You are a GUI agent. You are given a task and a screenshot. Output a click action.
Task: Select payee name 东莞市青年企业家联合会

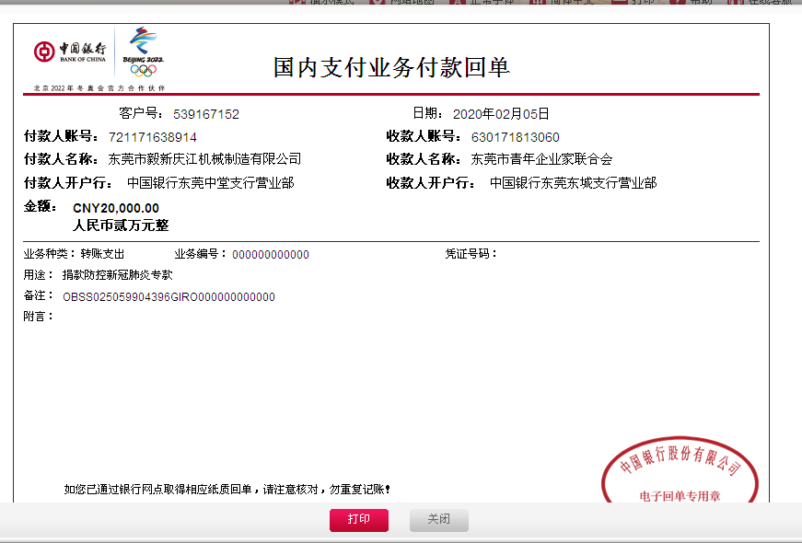(x=541, y=159)
